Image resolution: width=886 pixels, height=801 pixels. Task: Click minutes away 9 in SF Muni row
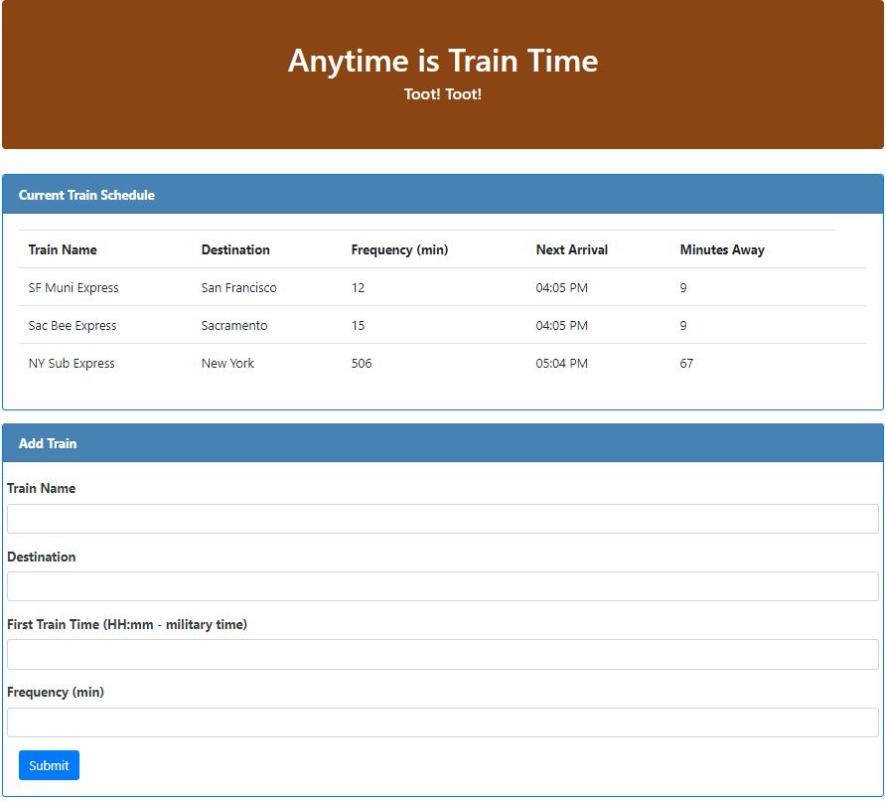click(x=683, y=287)
